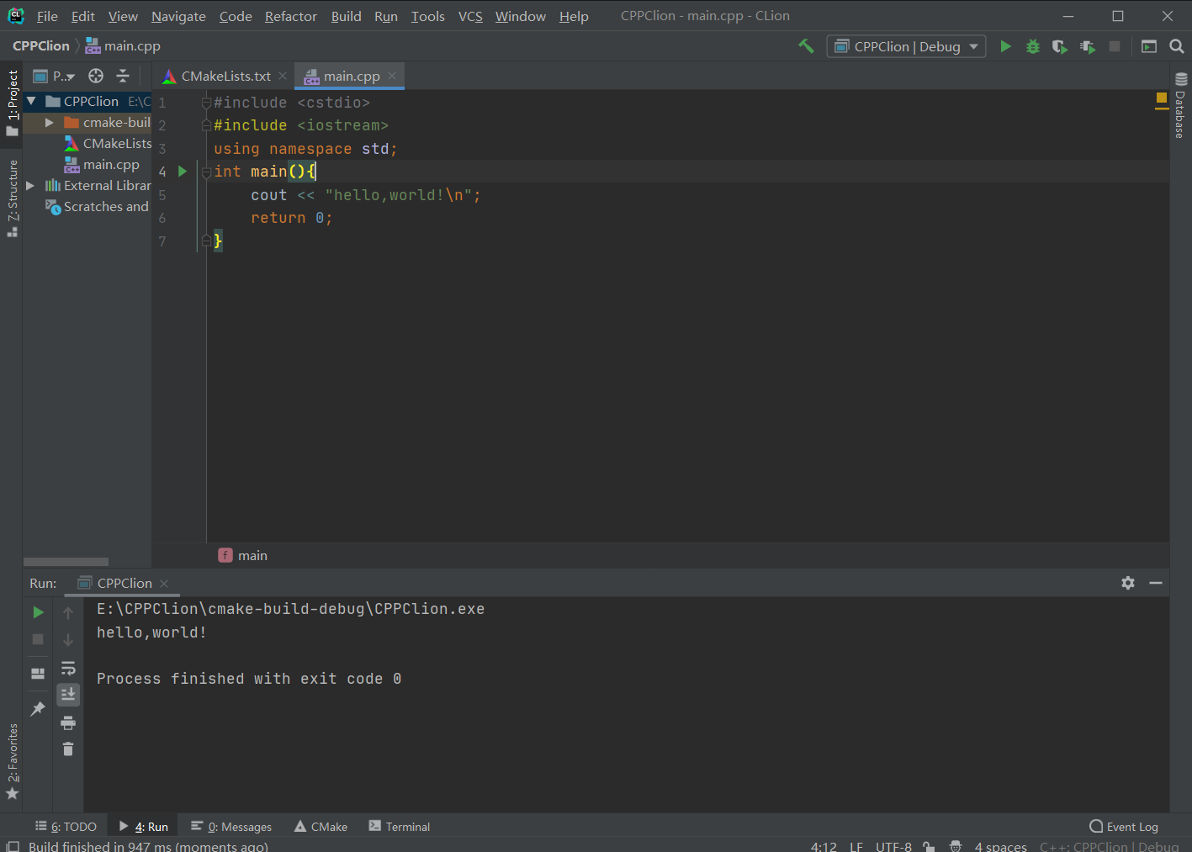Click main.cpp in navigation bar

pos(123,46)
